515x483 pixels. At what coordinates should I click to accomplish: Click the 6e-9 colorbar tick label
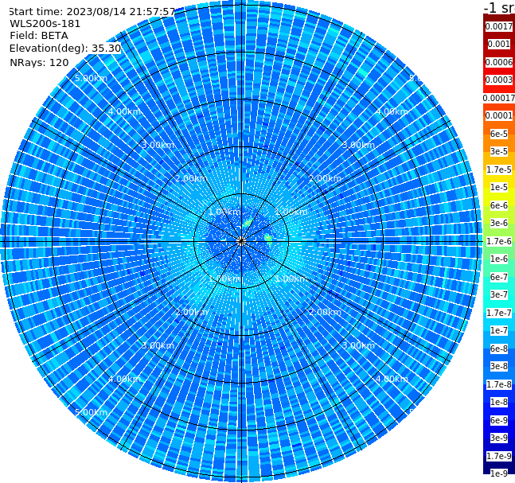tap(499, 420)
